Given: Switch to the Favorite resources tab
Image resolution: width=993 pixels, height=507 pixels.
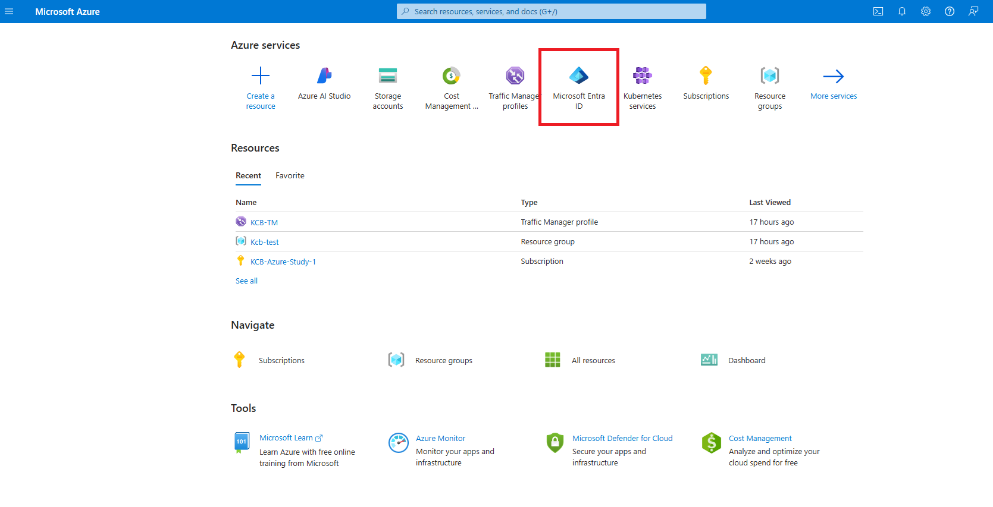Looking at the screenshot, I should pyautogui.click(x=290, y=176).
